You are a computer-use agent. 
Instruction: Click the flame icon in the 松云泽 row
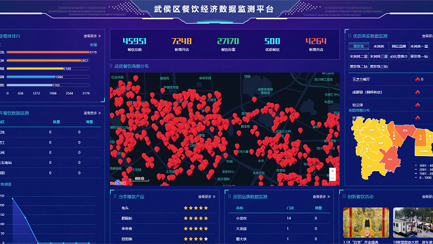[x=417, y=105]
